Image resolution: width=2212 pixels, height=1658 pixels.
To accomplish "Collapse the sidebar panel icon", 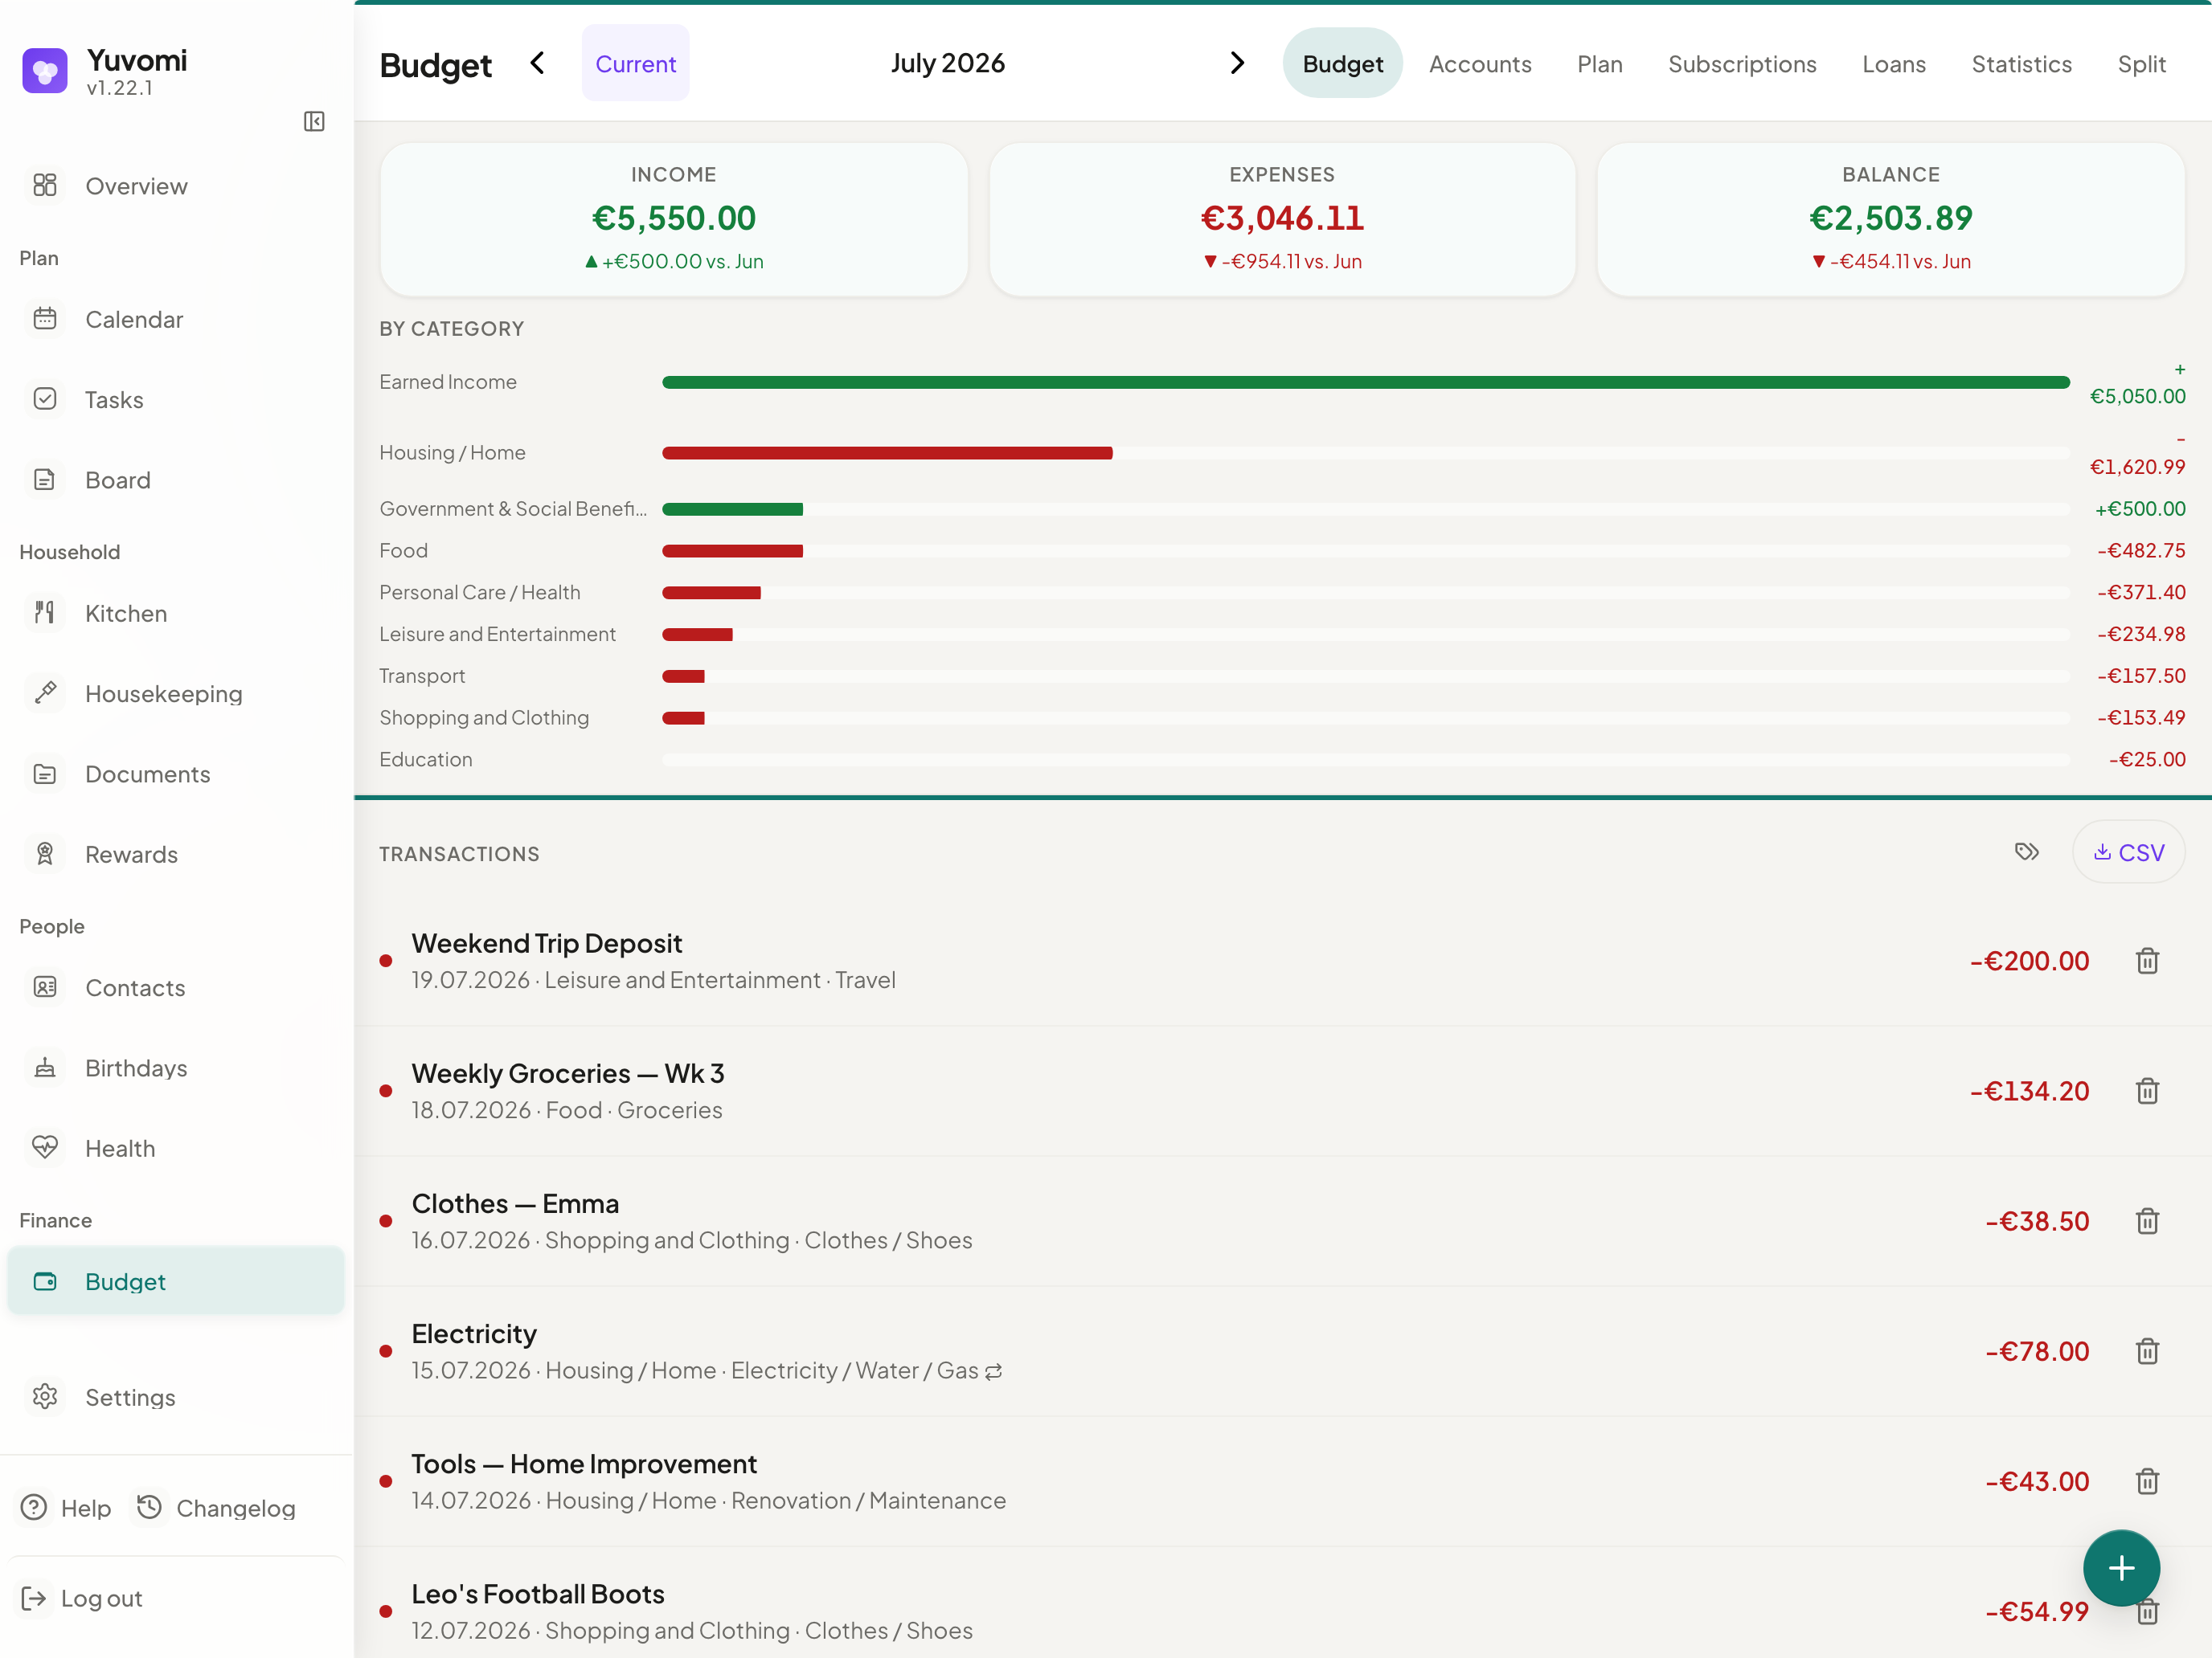I will pyautogui.click(x=314, y=121).
